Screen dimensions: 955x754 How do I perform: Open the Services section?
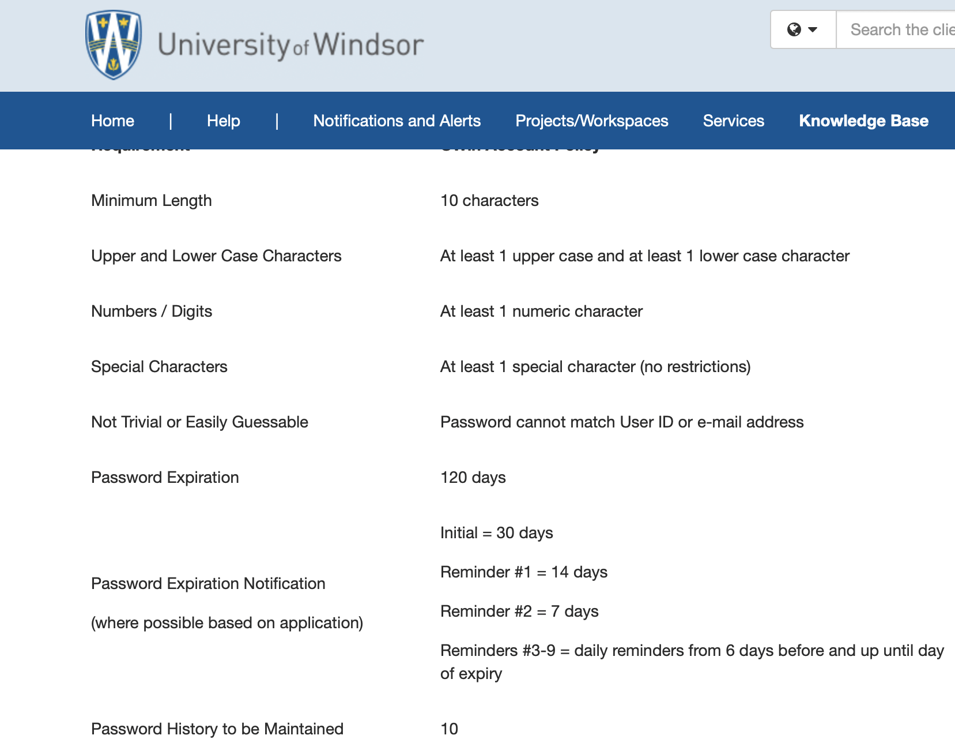click(733, 121)
